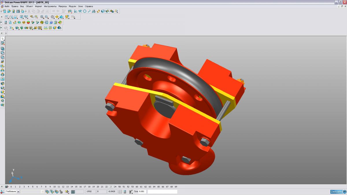347x195 pixels.
Task: Click the save diskette icon
Action: coord(18,11)
